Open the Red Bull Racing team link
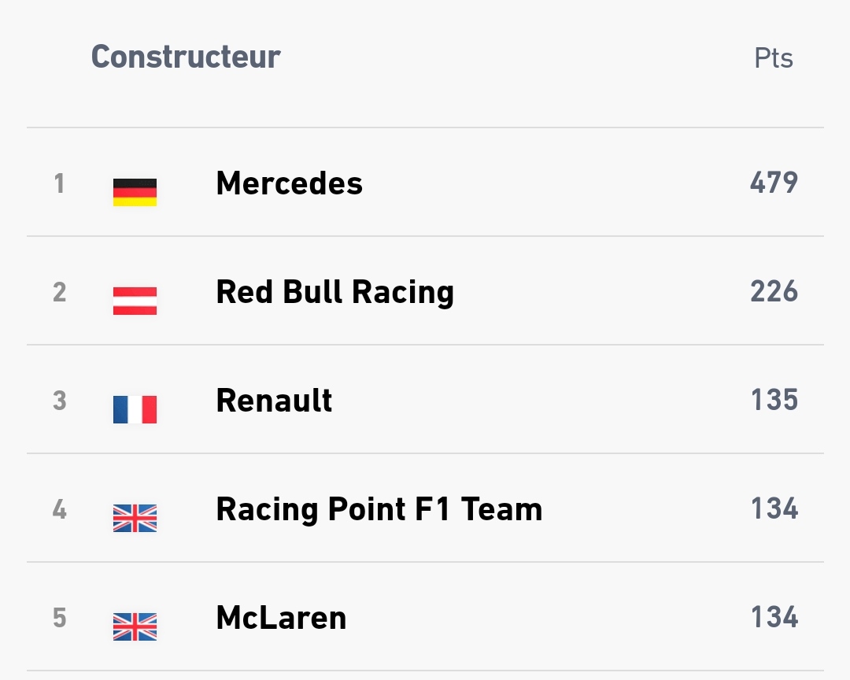The image size is (850, 680). [335, 292]
